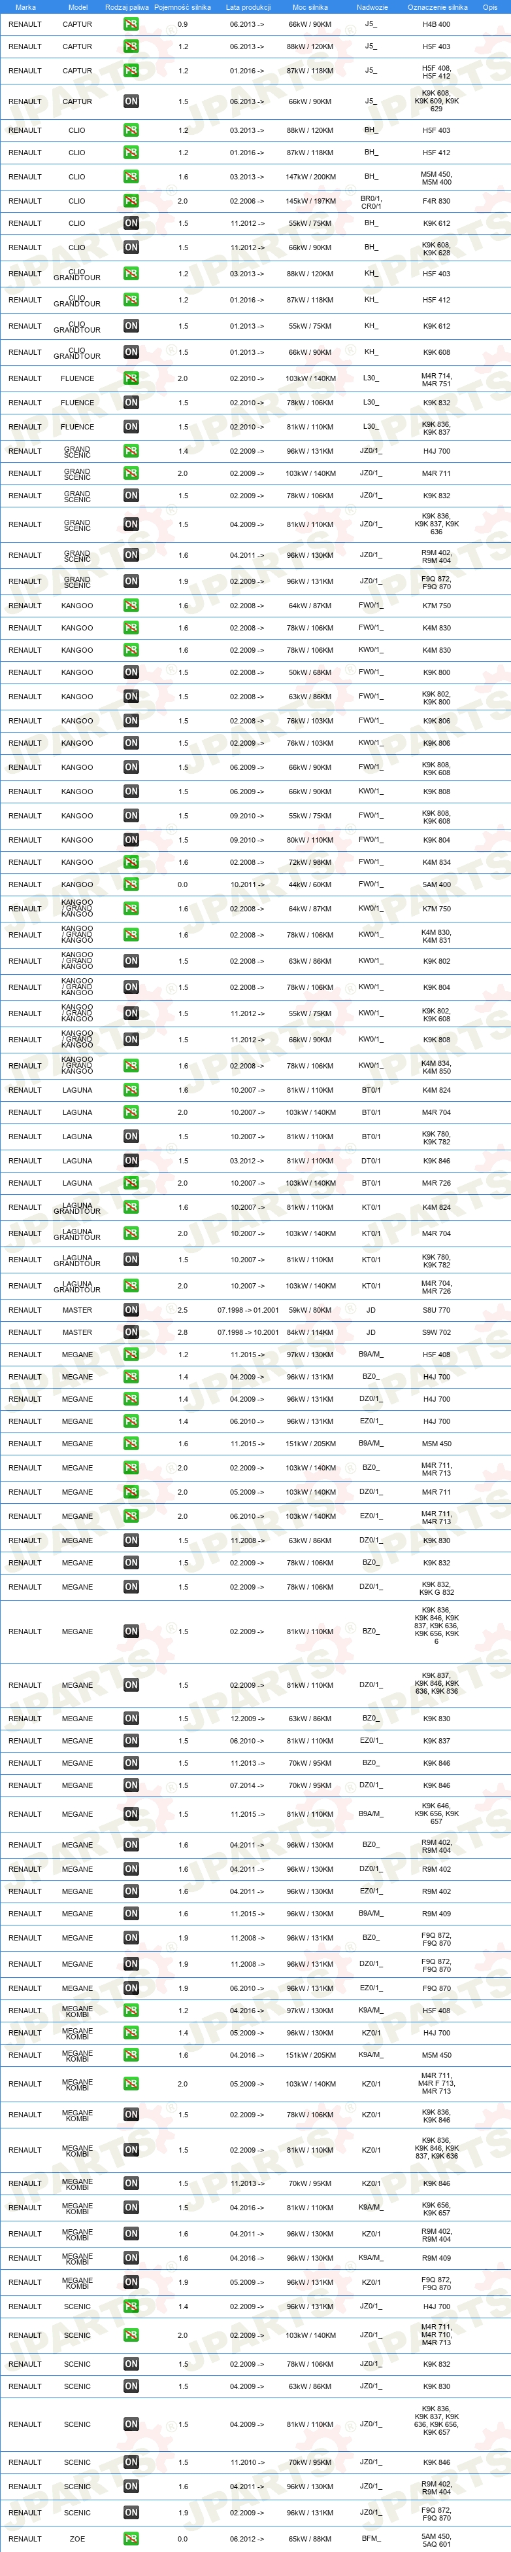
Task: Click the body code DT0/1
Action: pyautogui.click(x=371, y=1160)
